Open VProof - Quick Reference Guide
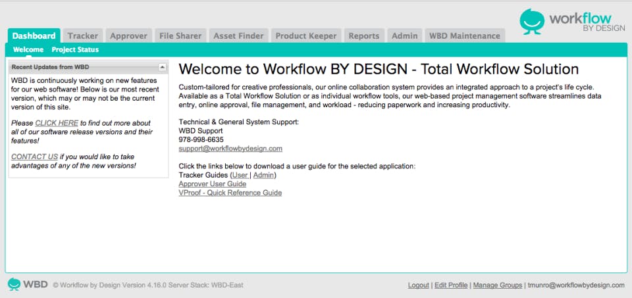This screenshot has height=298, width=632. 230,193
